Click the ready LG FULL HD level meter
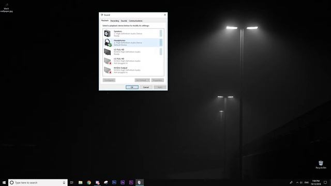331x186 pixels. pyautogui.click(x=161, y=52)
